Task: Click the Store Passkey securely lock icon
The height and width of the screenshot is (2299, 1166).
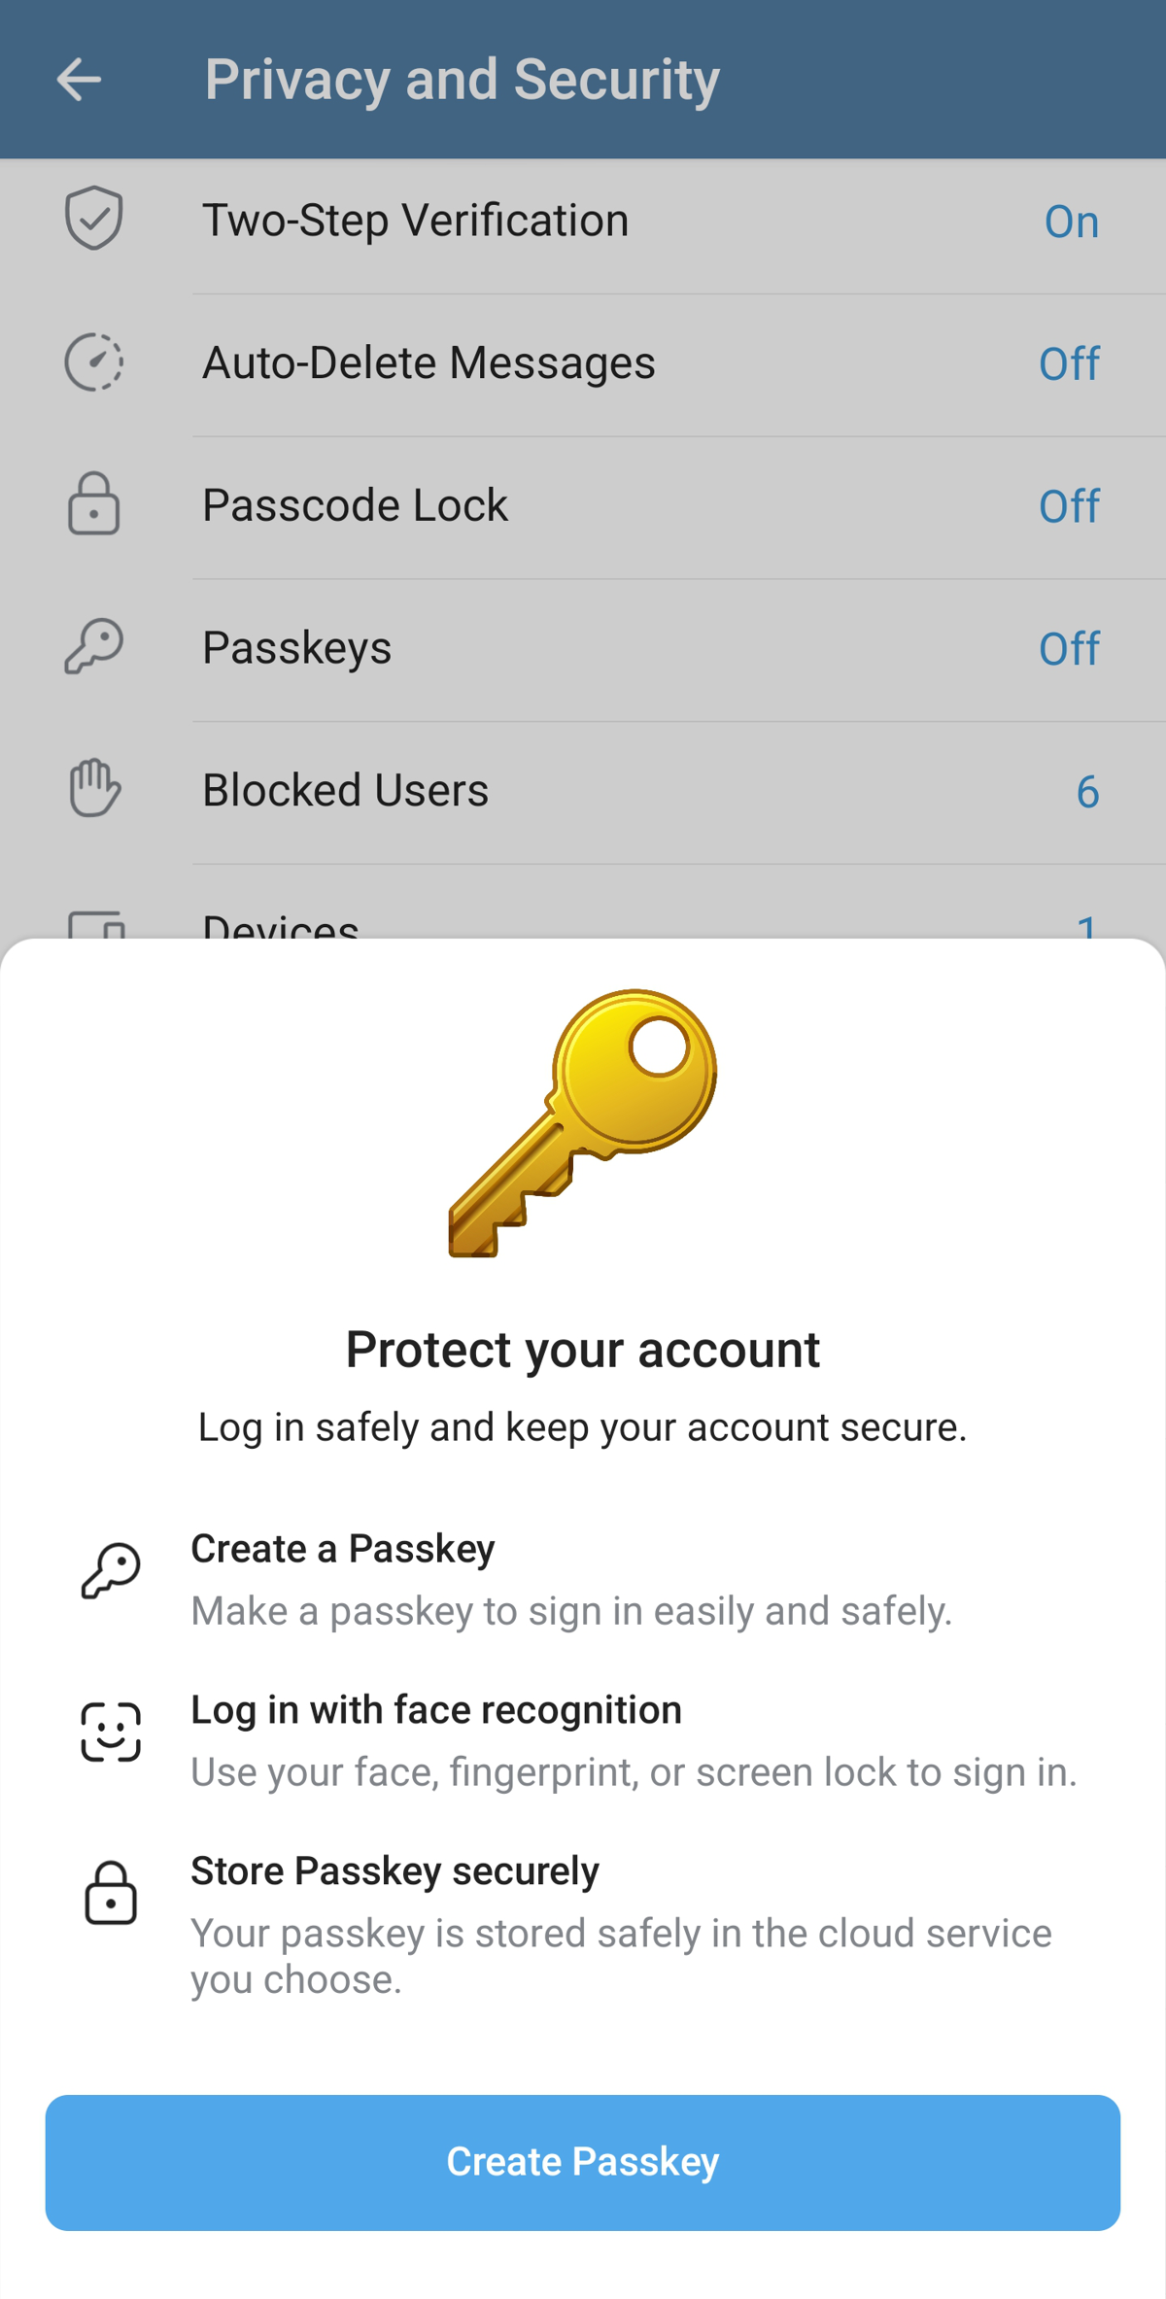Action: pos(111,1893)
